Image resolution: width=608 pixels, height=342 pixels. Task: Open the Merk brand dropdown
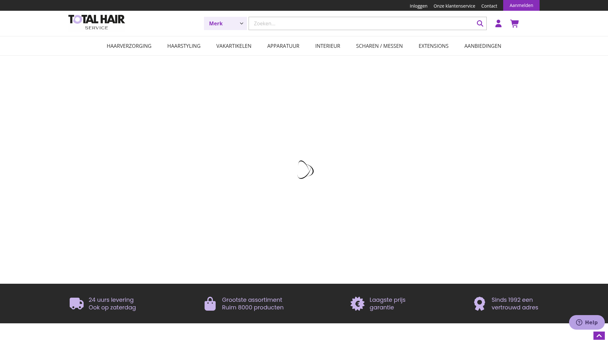click(225, 23)
